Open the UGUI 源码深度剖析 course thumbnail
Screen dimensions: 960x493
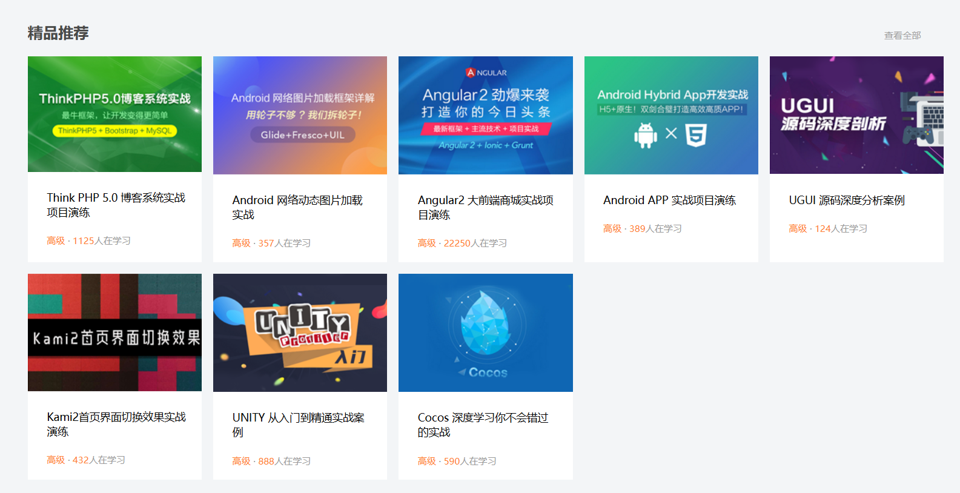coord(856,115)
